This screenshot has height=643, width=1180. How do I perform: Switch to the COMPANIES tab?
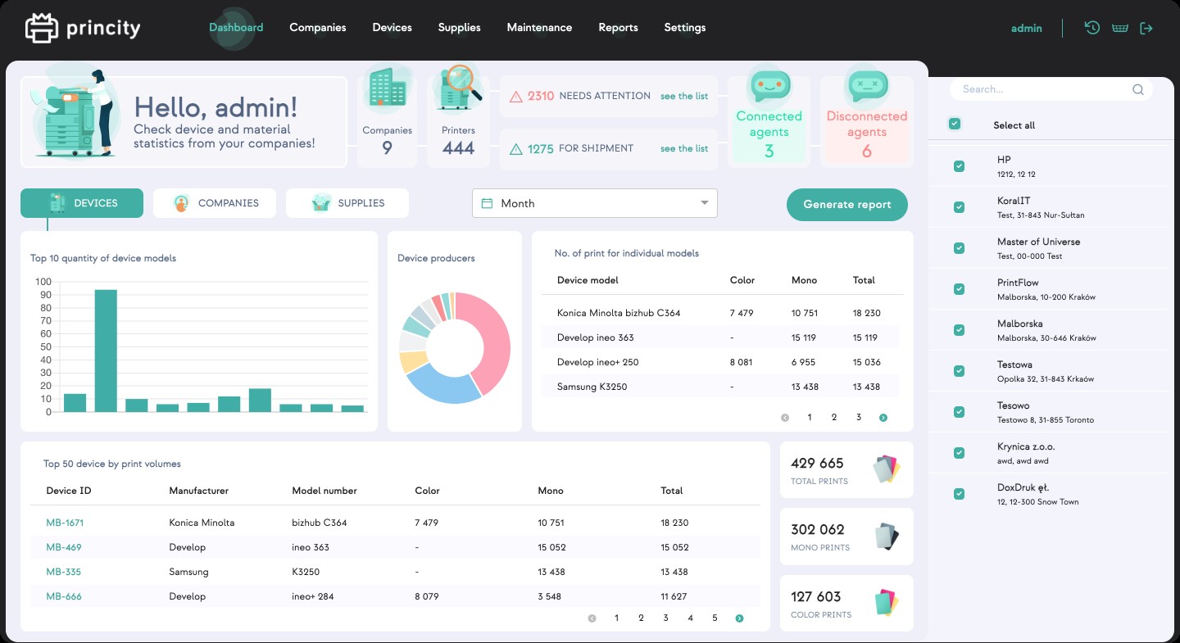click(x=215, y=203)
